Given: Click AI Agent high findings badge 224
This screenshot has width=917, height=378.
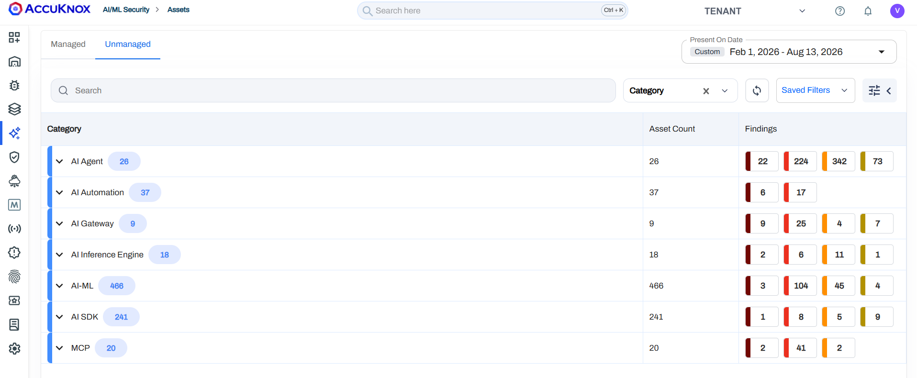Looking at the screenshot, I should 800,161.
